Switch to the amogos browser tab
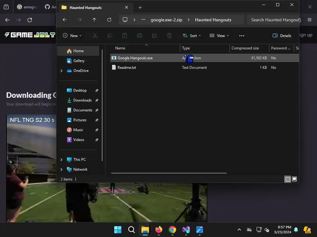This screenshot has width=317, height=237. click(27, 7)
